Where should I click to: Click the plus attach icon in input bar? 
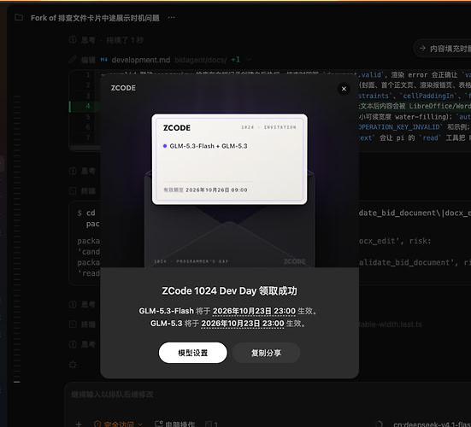tap(79, 424)
